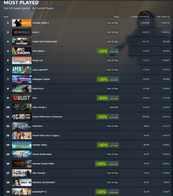
Task: Click blue square icon on GTA V Legacy
Action: pyautogui.click(x=13, y=135)
